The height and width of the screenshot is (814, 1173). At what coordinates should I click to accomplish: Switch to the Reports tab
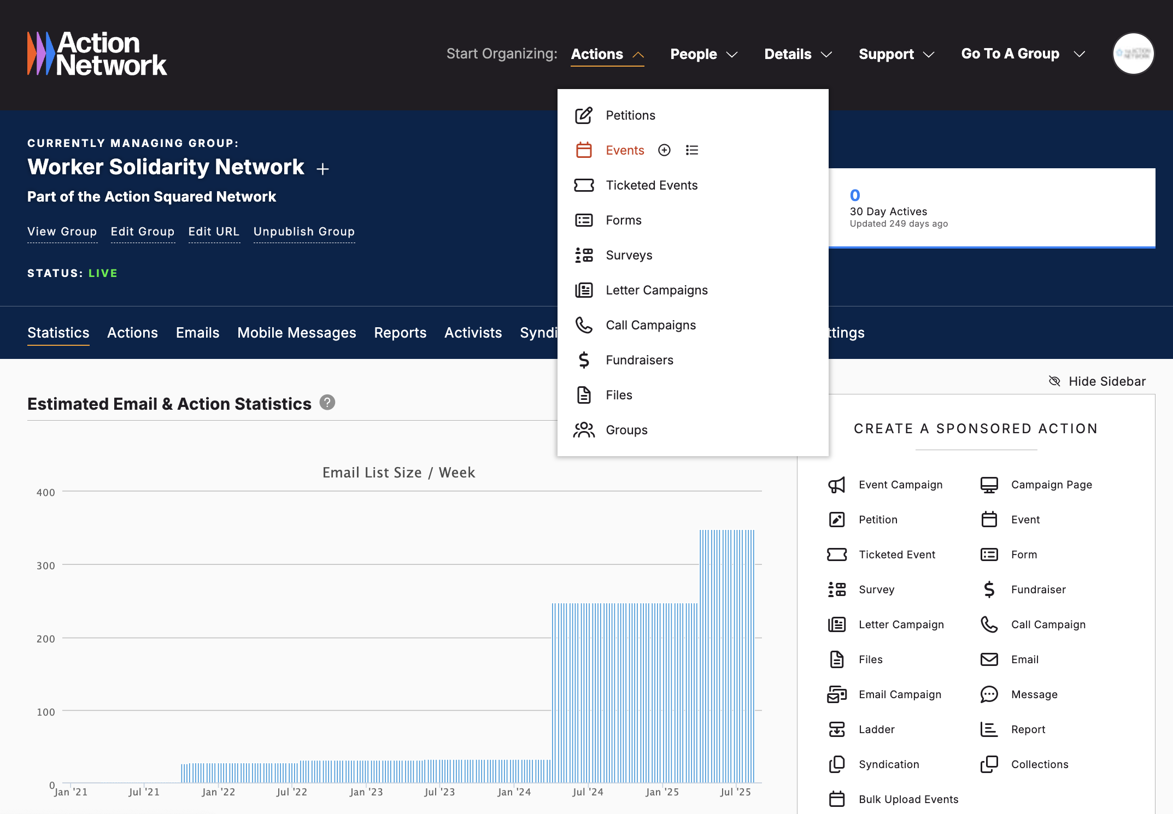click(400, 333)
